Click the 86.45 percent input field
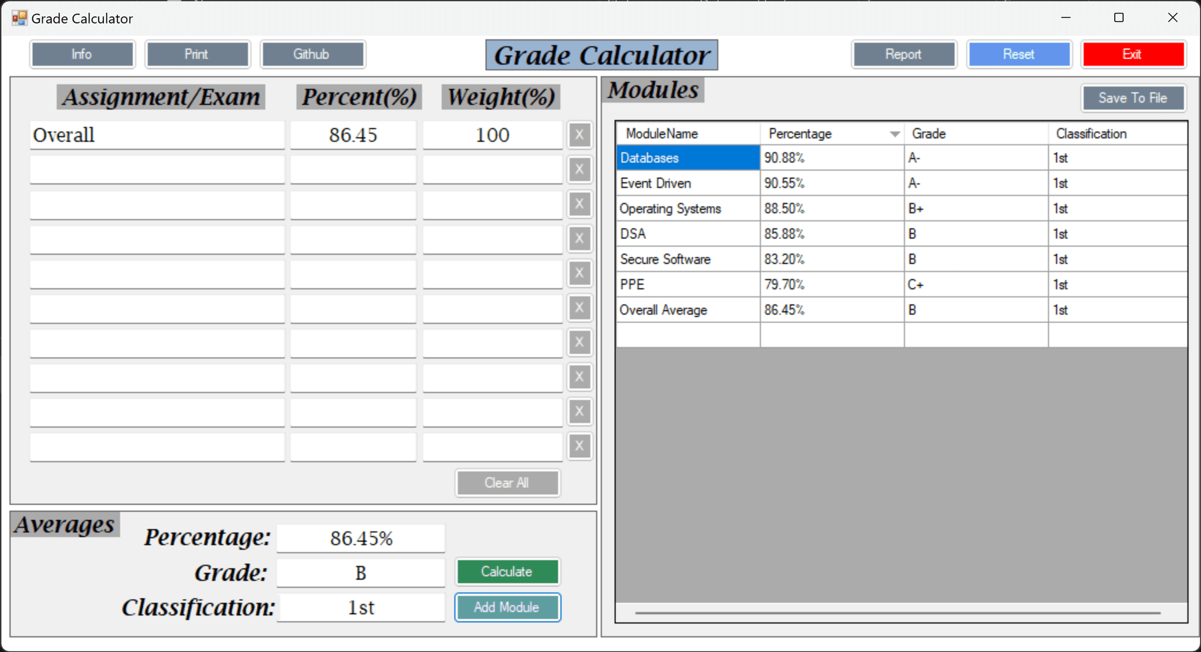The height and width of the screenshot is (652, 1201). click(x=353, y=135)
